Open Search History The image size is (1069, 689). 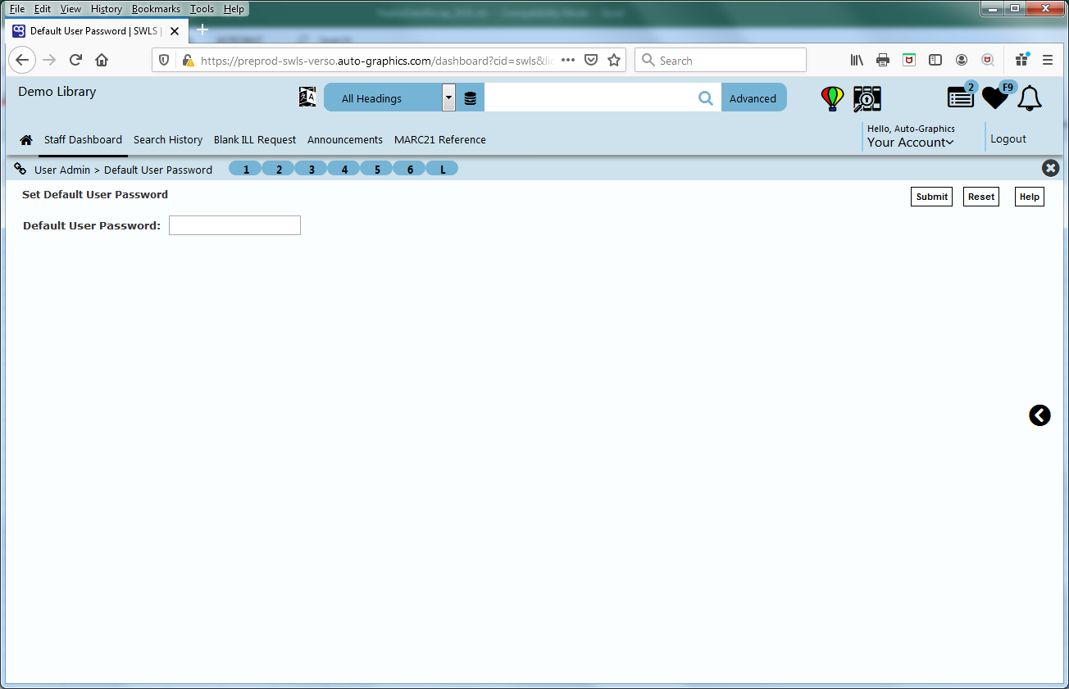pos(168,140)
